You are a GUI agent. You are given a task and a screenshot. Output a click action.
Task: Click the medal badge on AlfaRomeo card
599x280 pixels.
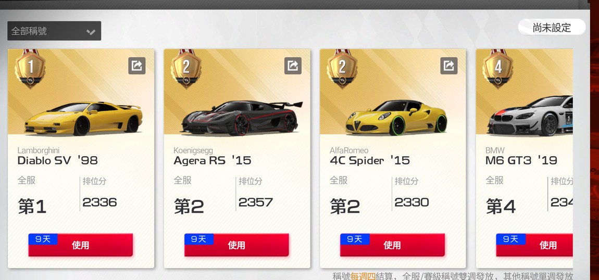(342, 69)
